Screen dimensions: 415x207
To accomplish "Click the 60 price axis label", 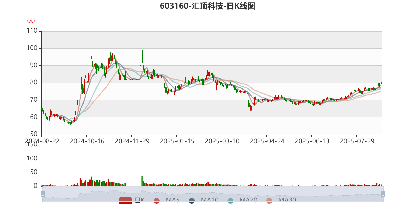I will 34,117.
